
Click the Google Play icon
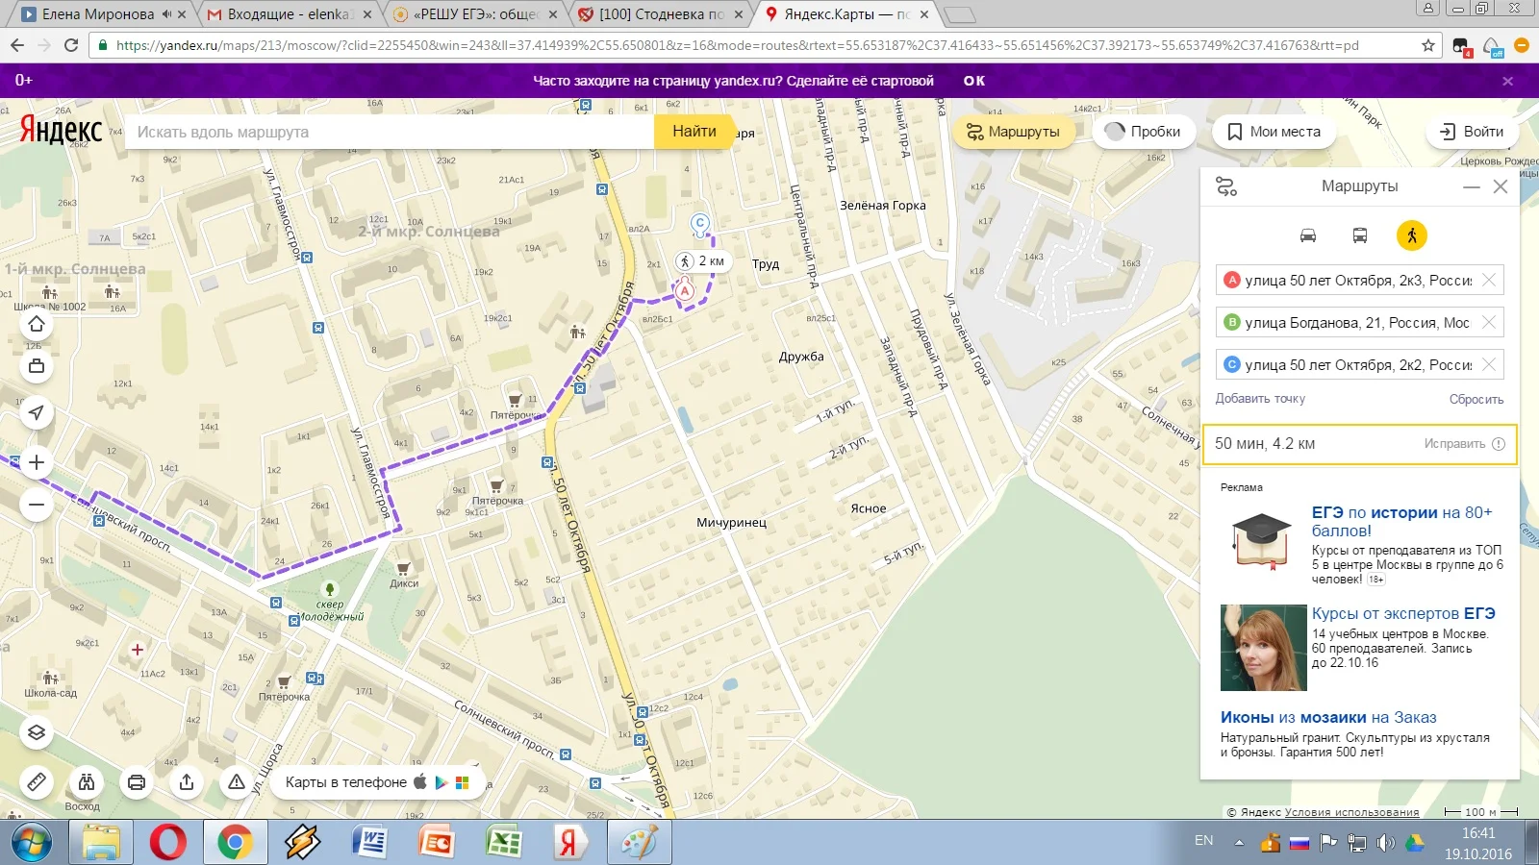pyautogui.click(x=442, y=782)
